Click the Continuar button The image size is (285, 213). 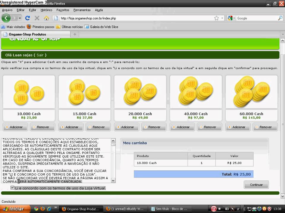(x=256, y=185)
